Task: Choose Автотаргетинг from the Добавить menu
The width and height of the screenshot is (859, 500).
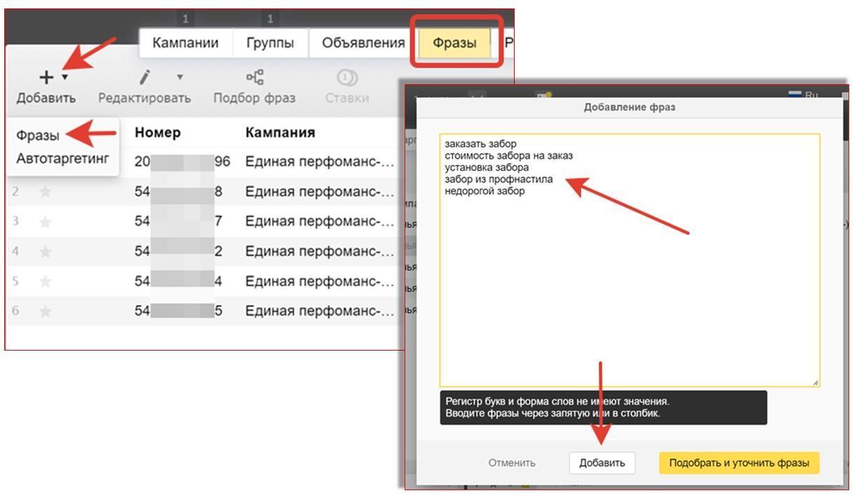Action: [x=62, y=158]
